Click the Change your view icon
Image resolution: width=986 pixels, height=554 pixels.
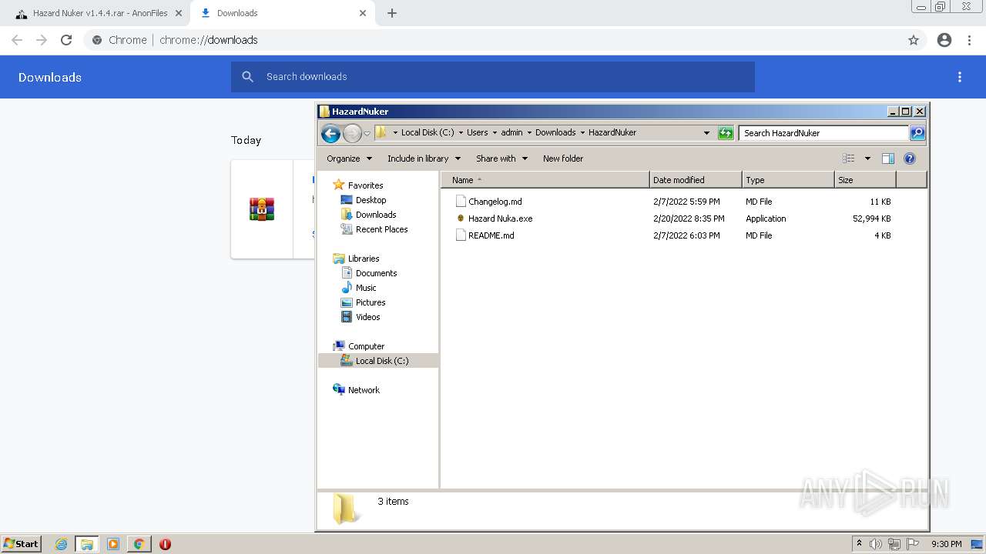(x=848, y=159)
